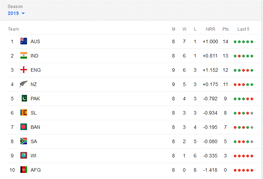Click the England flag icon
The image size is (263, 179).
(x=24, y=70)
